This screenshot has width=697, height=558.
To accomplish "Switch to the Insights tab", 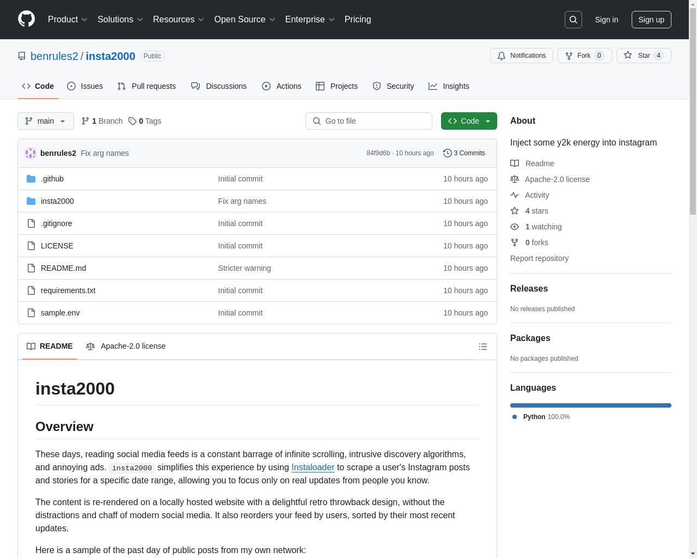I will pyautogui.click(x=449, y=86).
